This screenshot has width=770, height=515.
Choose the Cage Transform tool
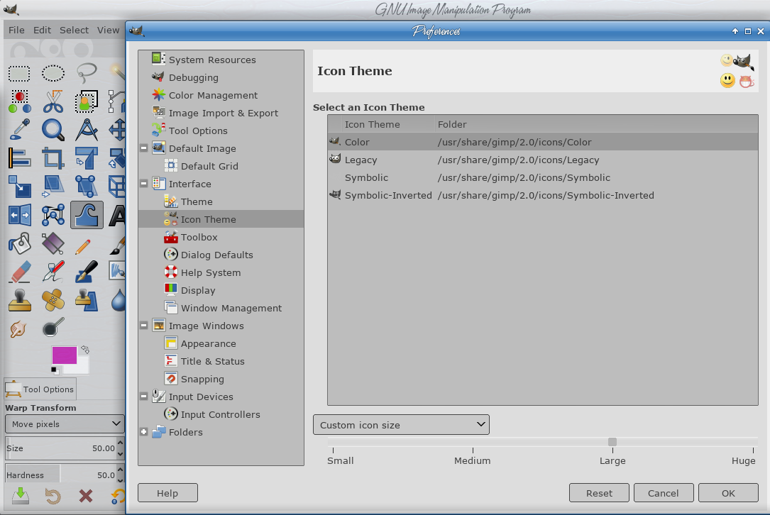(x=53, y=215)
